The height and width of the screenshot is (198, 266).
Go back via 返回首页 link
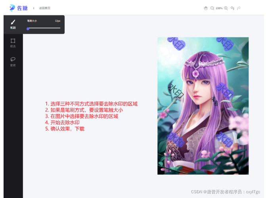tap(45, 8)
